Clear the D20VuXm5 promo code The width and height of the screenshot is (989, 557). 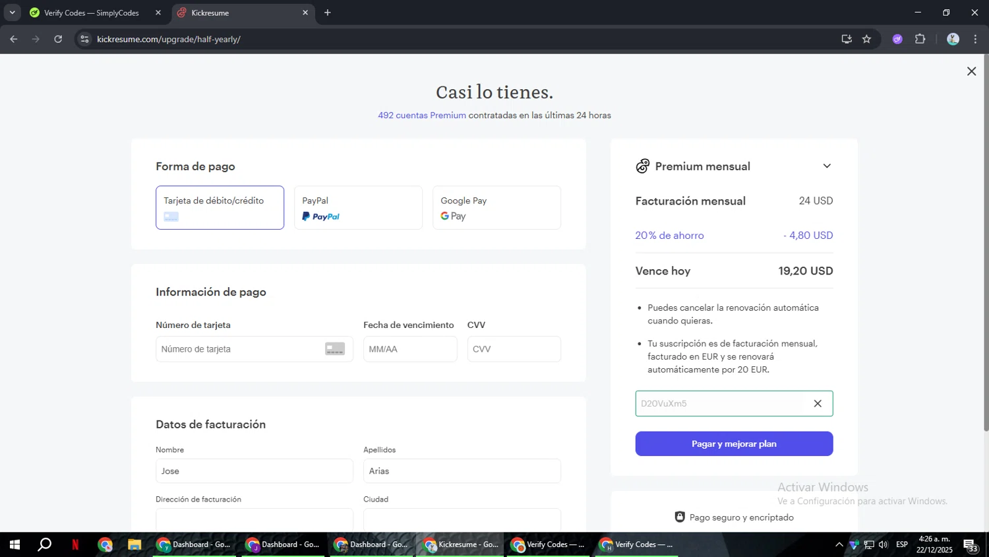818,403
